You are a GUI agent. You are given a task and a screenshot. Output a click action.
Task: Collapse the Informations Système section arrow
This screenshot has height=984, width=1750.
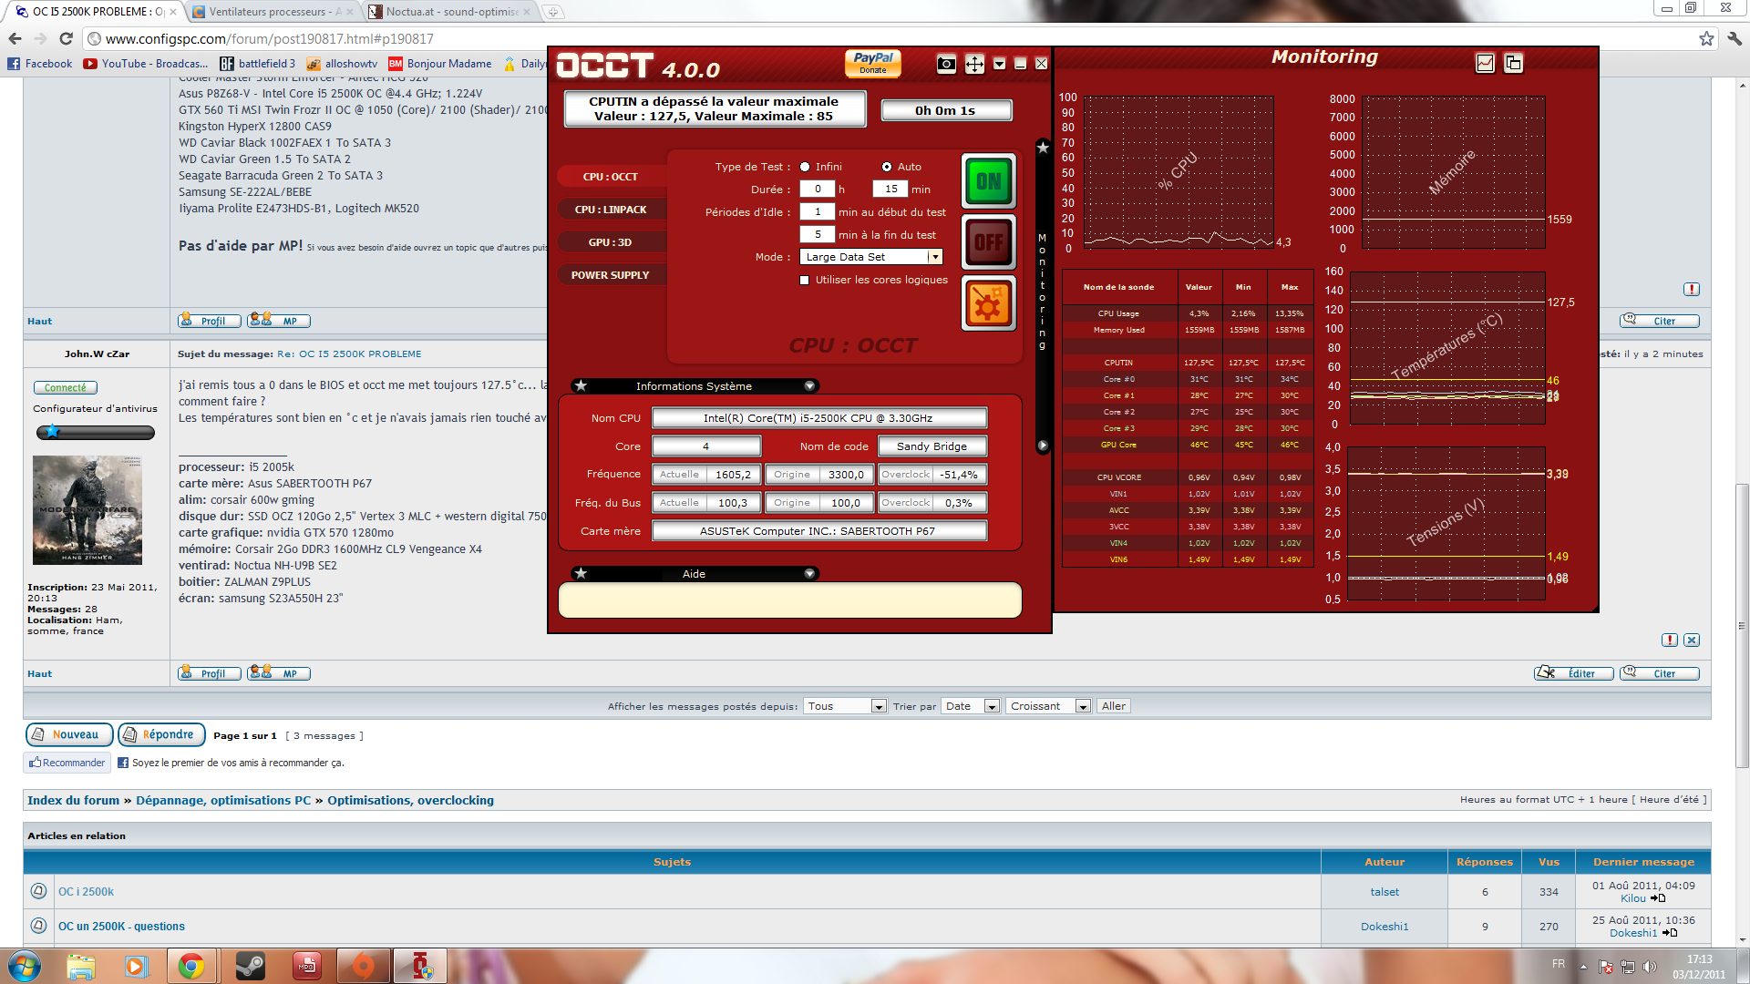coord(808,386)
